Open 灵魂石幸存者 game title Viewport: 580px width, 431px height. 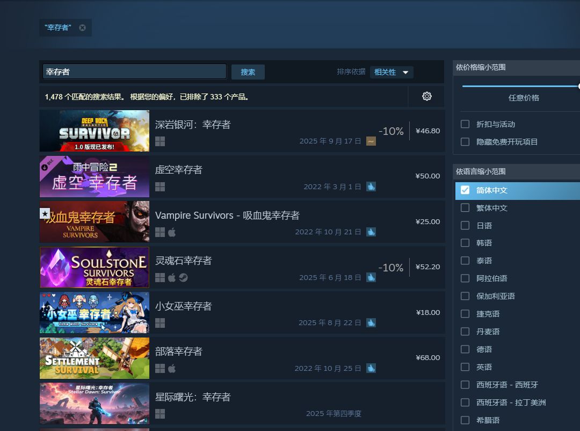tap(184, 261)
